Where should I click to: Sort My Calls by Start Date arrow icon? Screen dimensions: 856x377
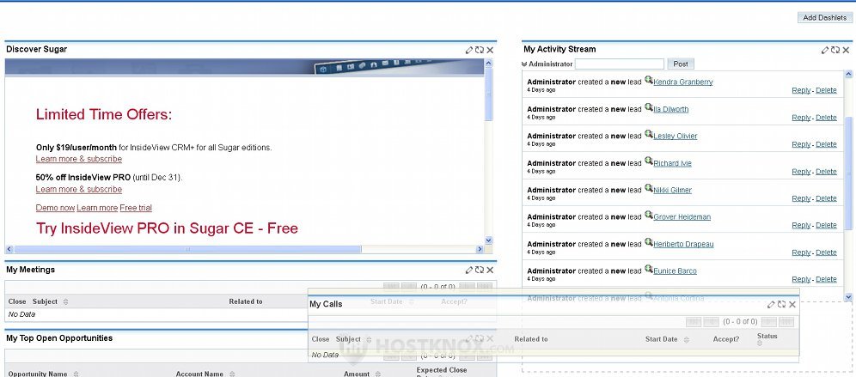pos(686,339)
